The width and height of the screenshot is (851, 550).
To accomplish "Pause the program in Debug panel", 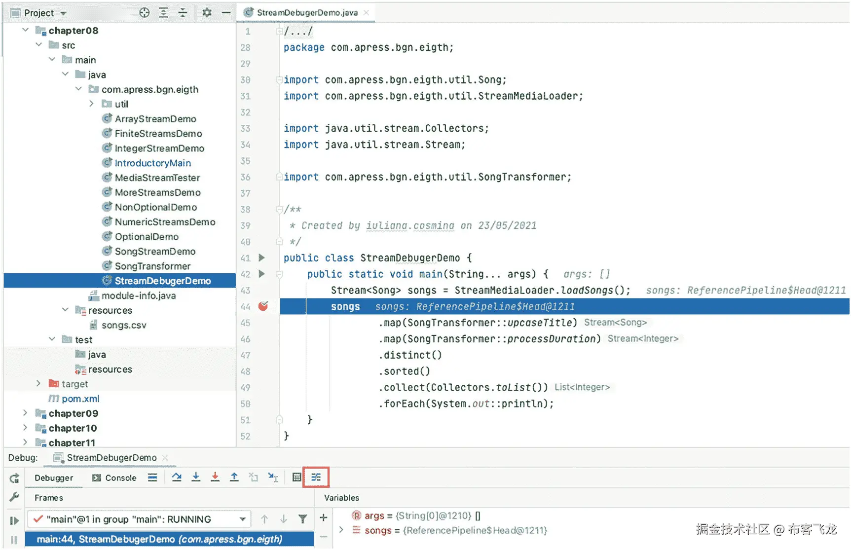I will (14, 540).
